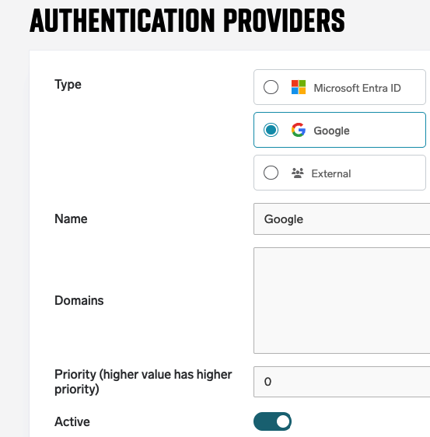430x437 pixels.
Task: Click the Domains field label
Action: (79, 300)
